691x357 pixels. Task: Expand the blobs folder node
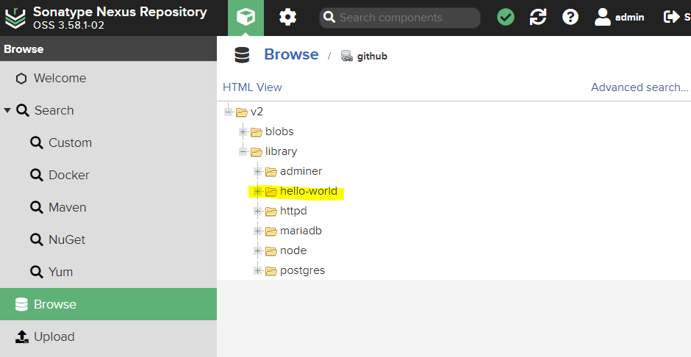[x=243, y=132]
